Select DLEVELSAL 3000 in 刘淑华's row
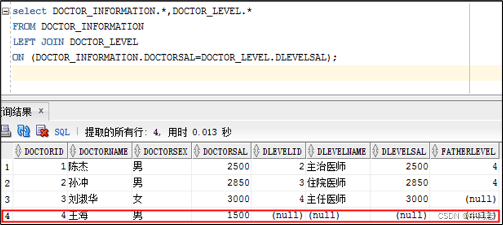Image resolution: width=503 pixels, height=225 pixels. click(400, 199)
